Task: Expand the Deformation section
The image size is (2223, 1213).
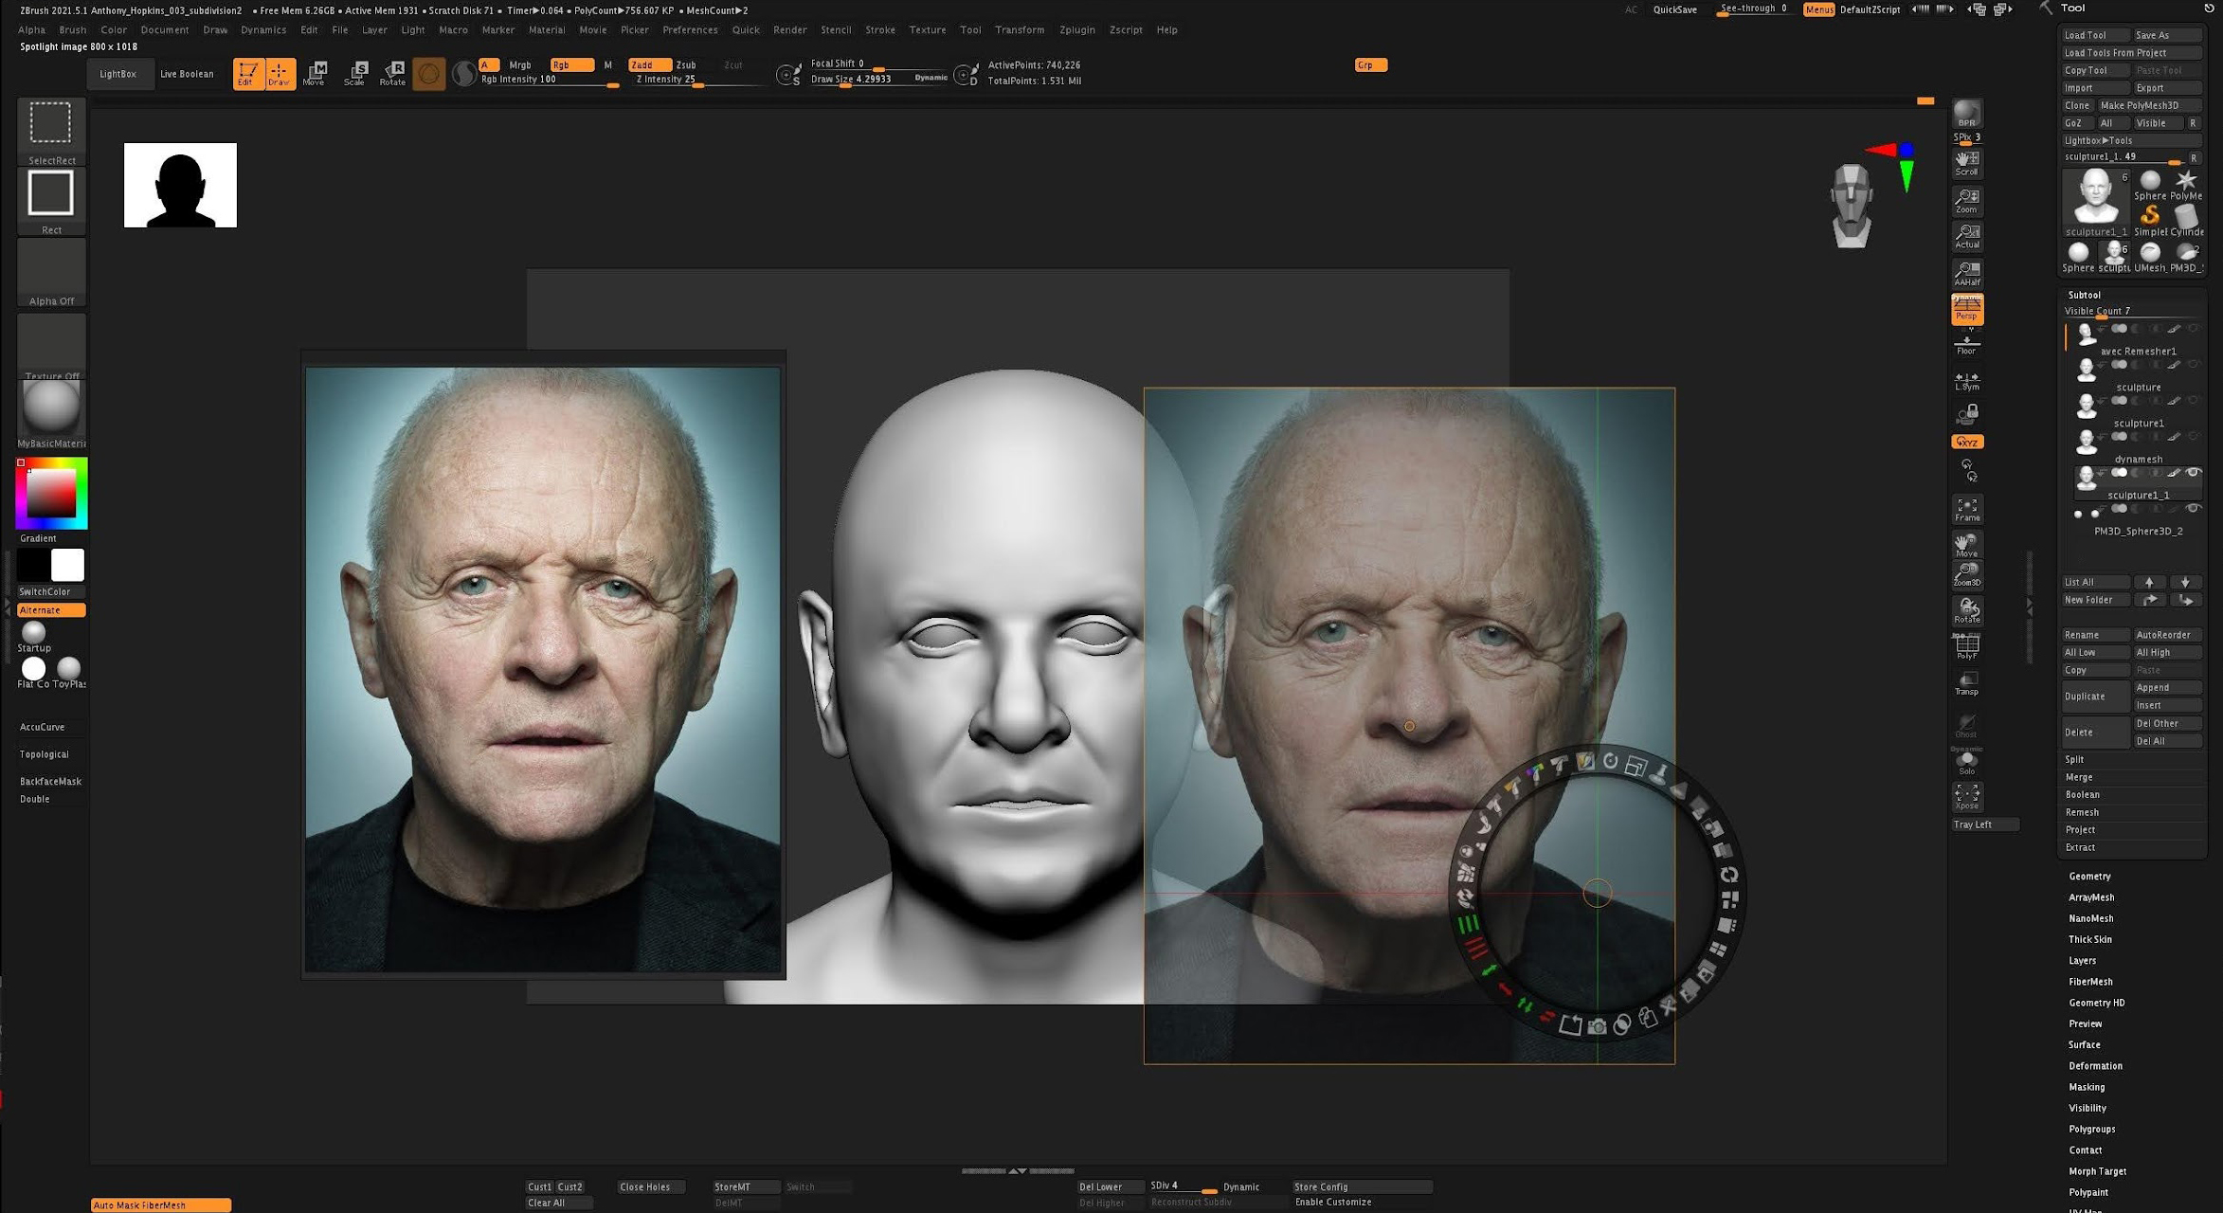Action: pyautogui.click(x=2095, y=1066)
